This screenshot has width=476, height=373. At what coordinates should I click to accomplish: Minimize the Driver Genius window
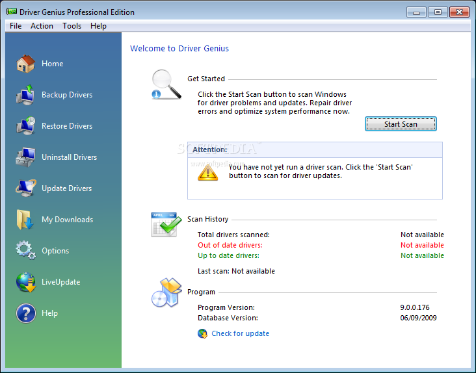416,12
